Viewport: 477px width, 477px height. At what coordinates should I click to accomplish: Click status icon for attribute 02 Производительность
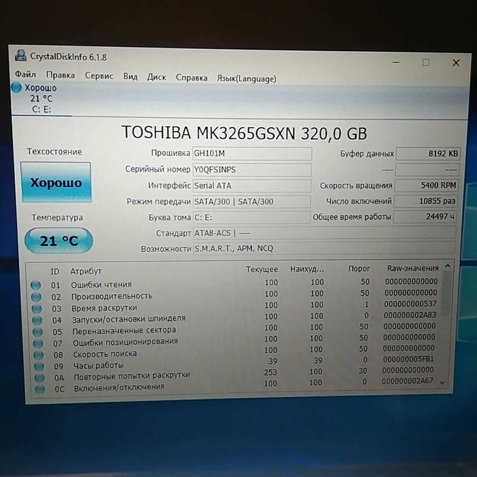click(36, 296)
